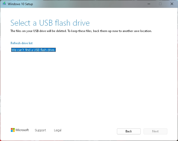178x141 pixels.
Task: Click the warning about USB files being deleted
Action: coord(81,31)
